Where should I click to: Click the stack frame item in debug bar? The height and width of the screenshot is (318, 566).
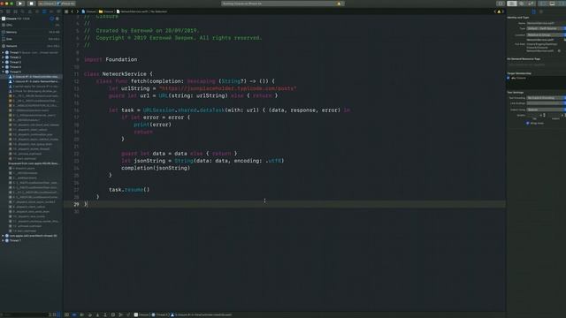pyautogui.click(x=202, y=314)
